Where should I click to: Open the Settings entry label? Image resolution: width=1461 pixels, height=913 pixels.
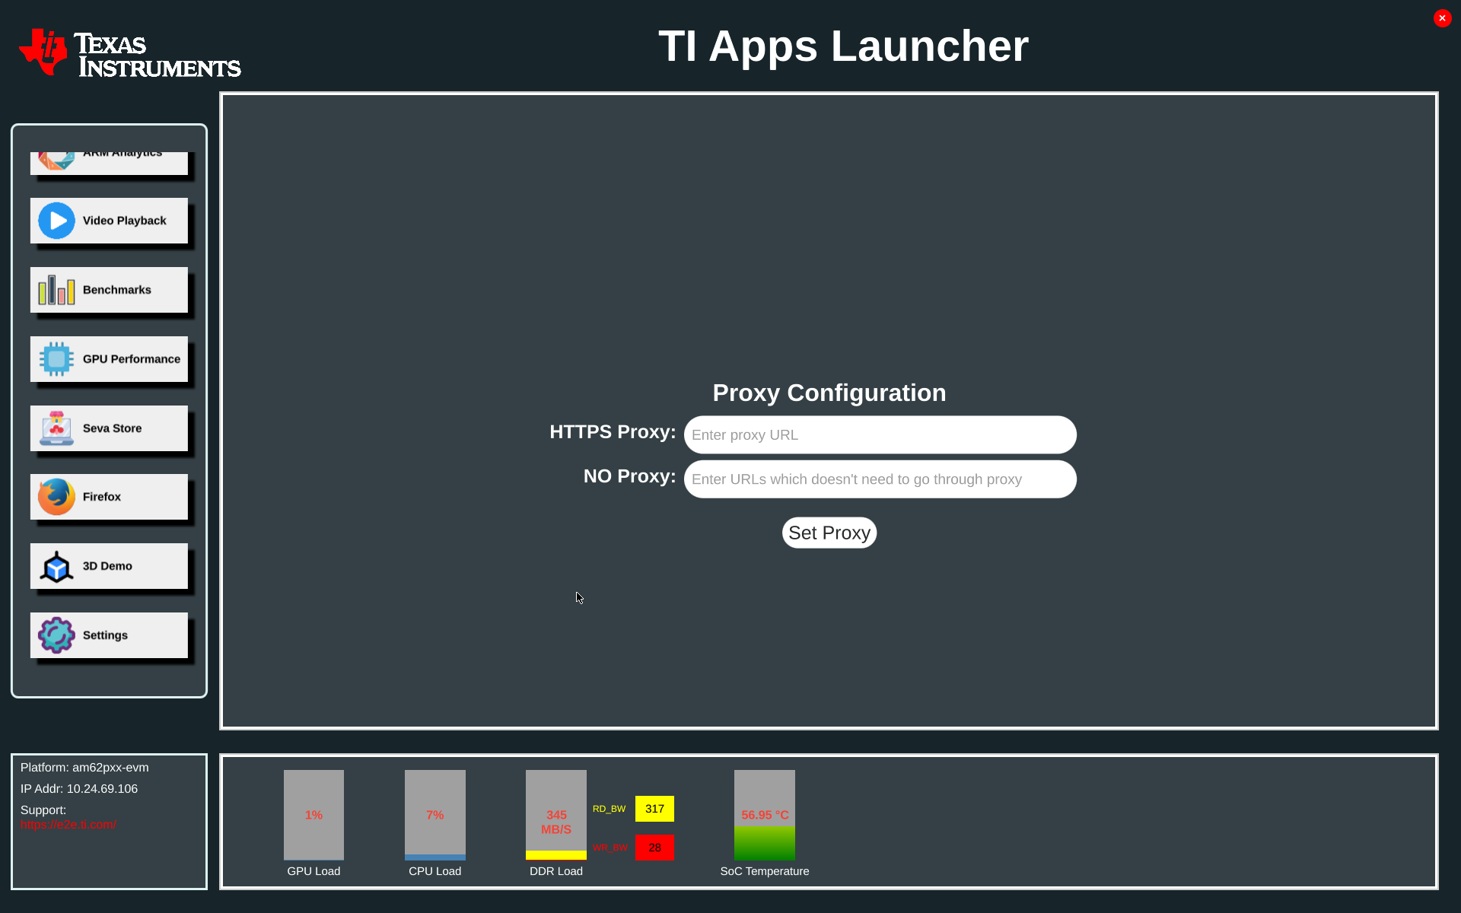tap(105, 635)
